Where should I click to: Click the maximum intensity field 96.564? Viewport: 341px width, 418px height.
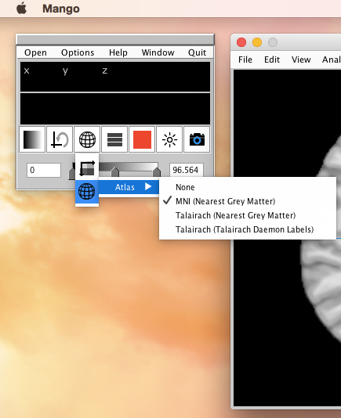point(187,170)
